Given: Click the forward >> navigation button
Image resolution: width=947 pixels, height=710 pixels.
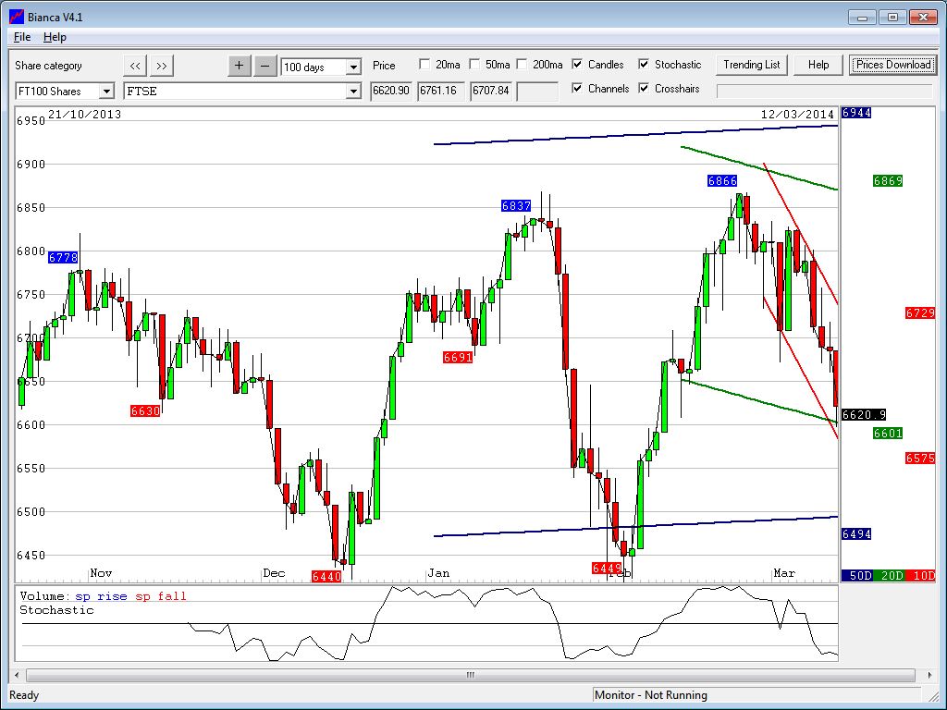Looking at the screenshot, I should pos(162,66).
